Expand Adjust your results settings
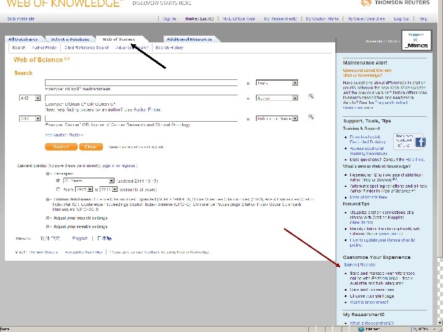Viewport: 443px width, 332px height. (x=48, y=226)
